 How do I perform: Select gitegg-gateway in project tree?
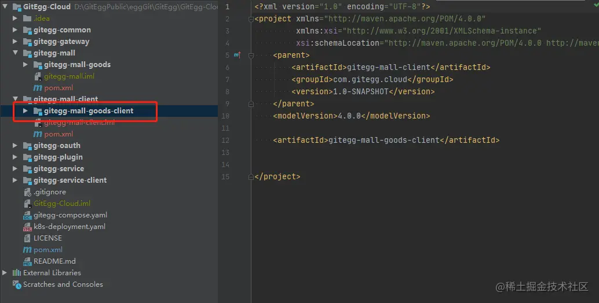[x=61, y=42]
